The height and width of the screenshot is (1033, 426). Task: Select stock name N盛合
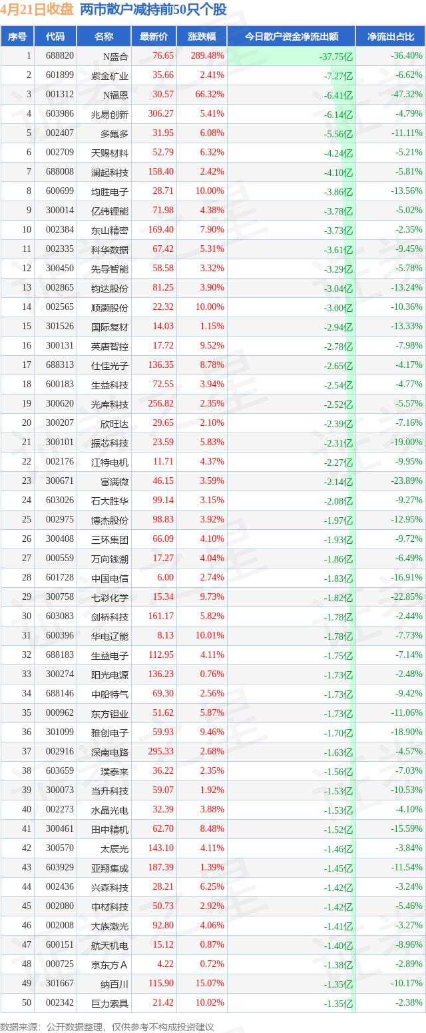[116, 56]
